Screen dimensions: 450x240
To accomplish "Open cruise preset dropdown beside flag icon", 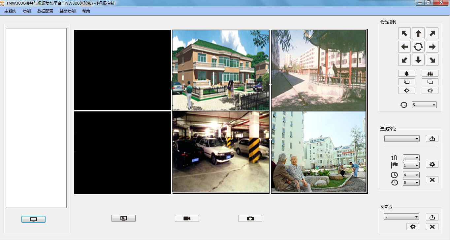I will (411, 165).
